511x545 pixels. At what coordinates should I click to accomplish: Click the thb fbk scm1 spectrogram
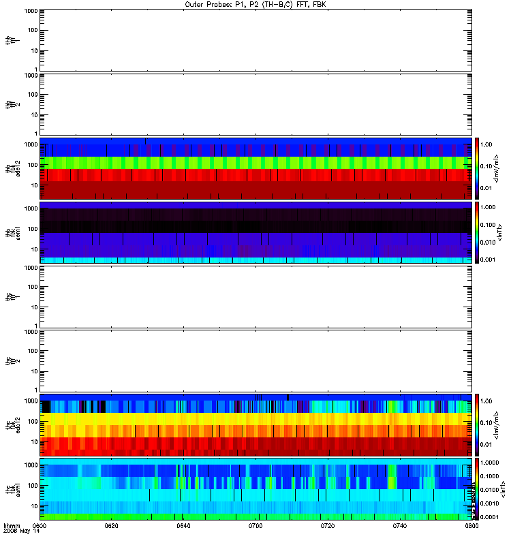(x=255, y=232)
